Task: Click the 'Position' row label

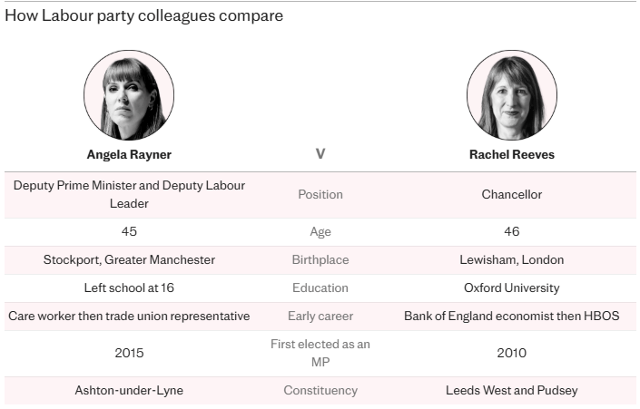Action: [320, 194]
